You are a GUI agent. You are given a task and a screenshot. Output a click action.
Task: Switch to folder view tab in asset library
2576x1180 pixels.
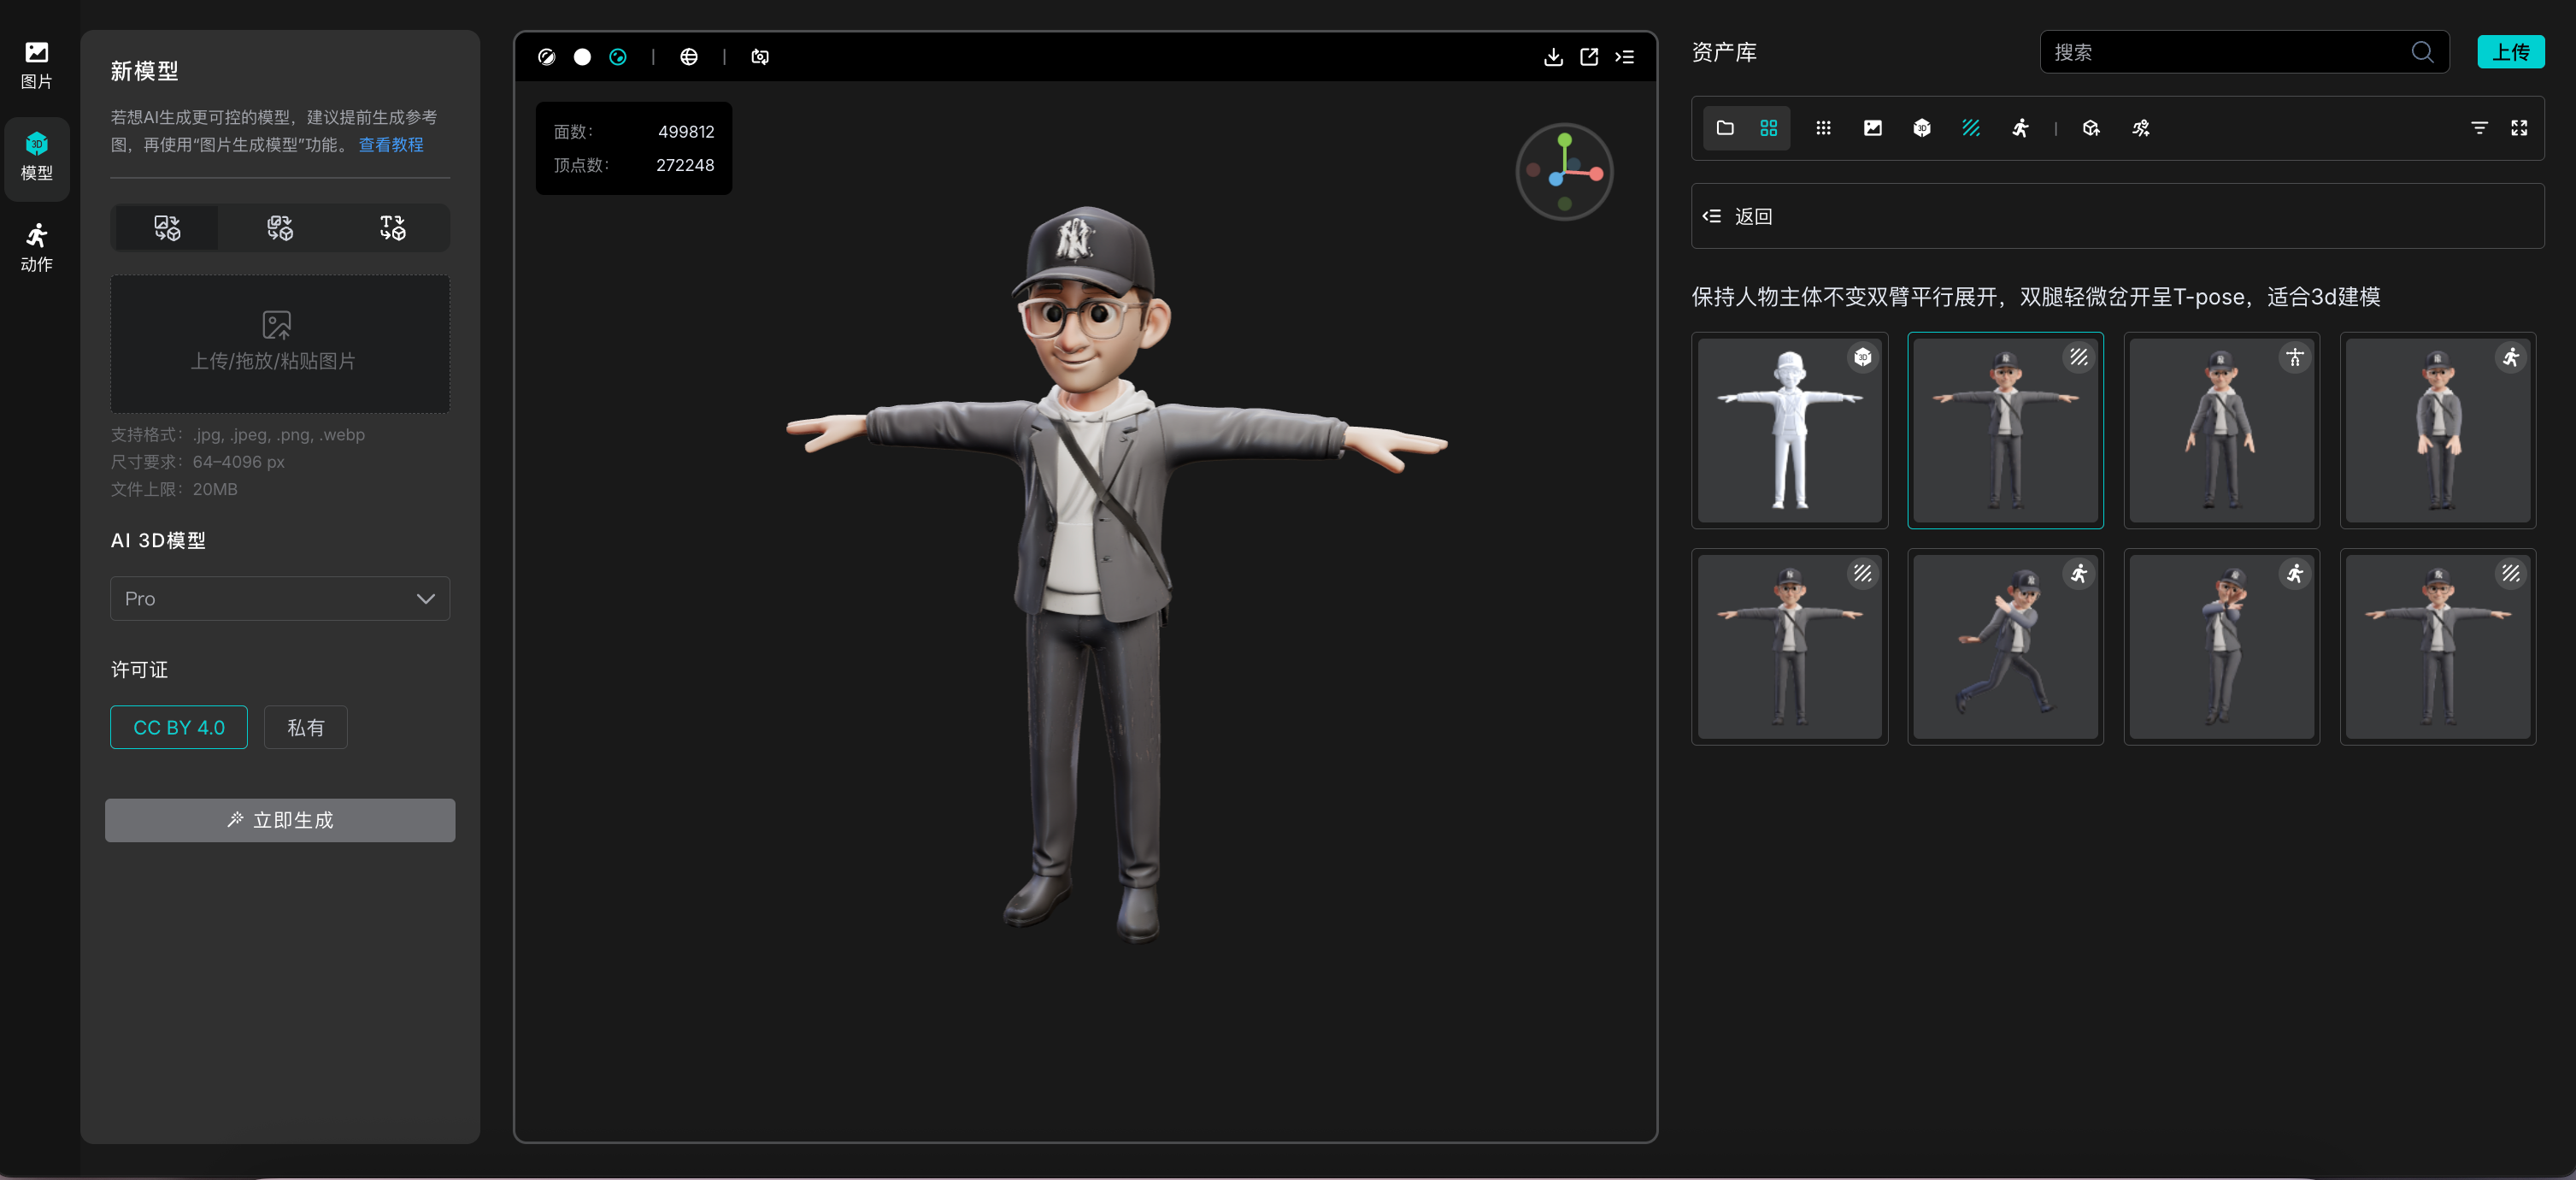[x=1724, y=128]
